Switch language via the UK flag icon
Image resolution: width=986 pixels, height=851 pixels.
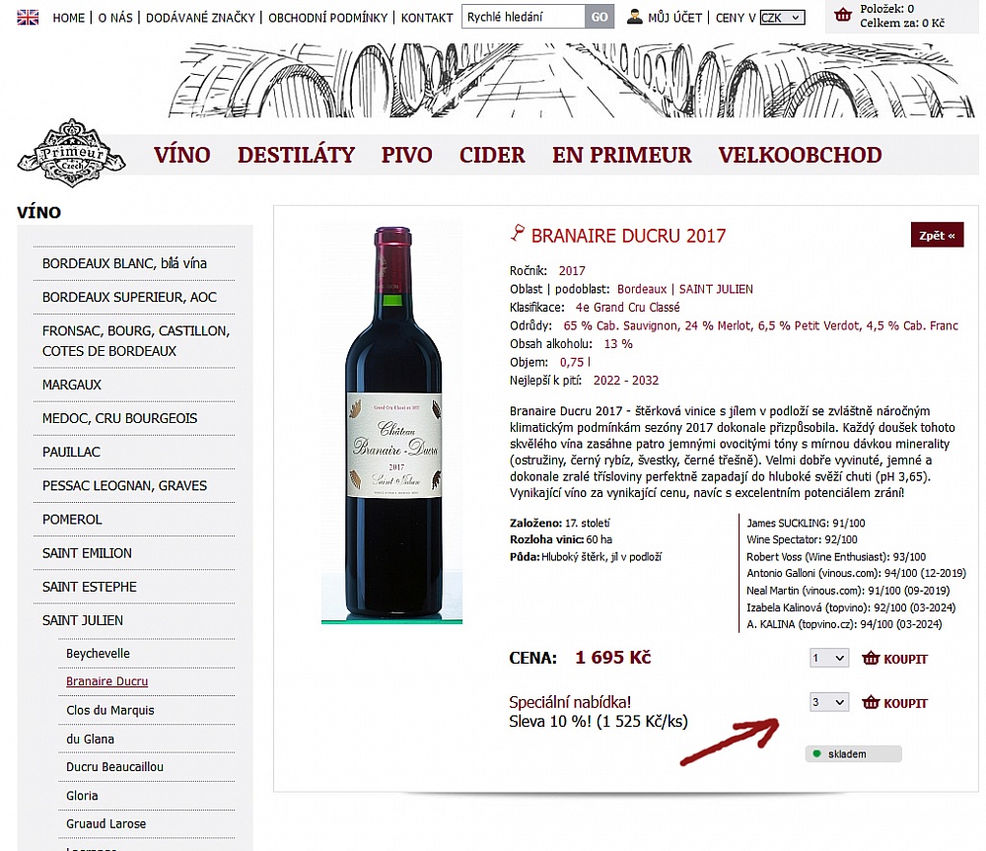[x=28, y=18]
